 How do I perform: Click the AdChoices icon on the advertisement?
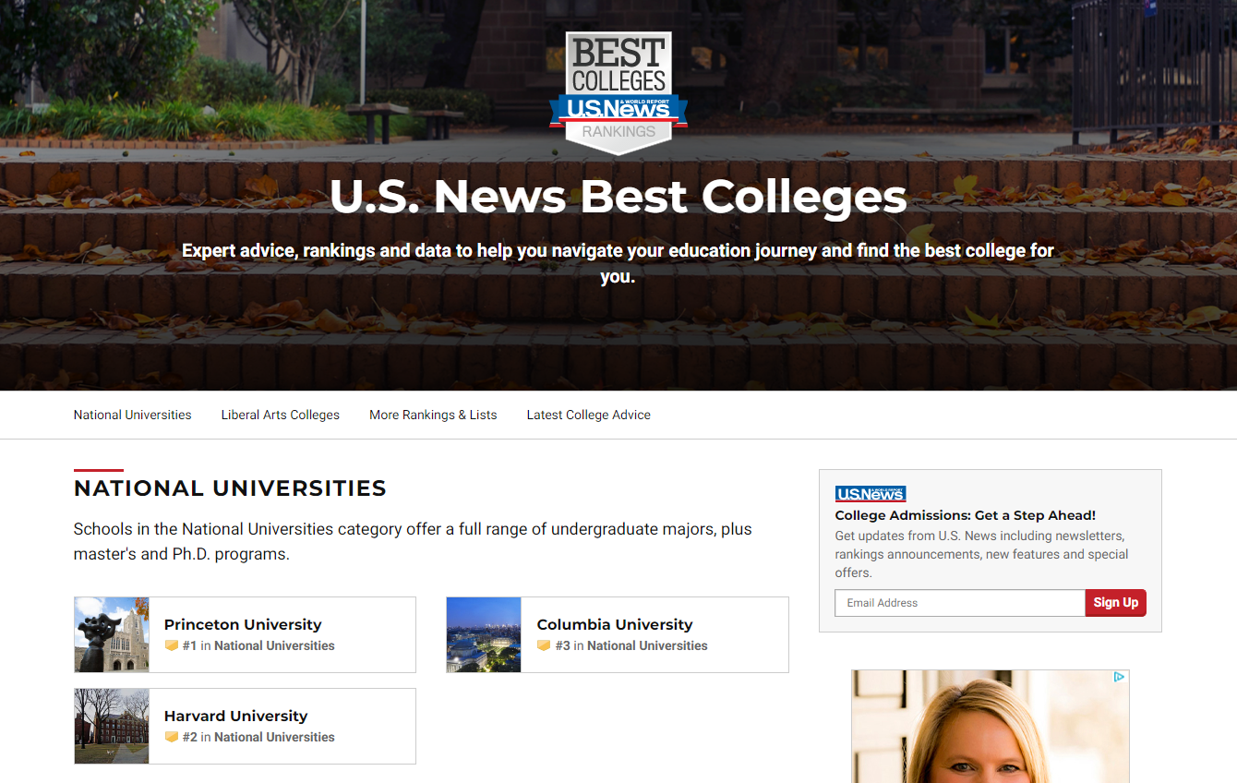point(1119,678)
